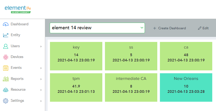Screen dimensions: 216x111
Task: Click the Reports bar chart icon
Action: pos(6,79)
